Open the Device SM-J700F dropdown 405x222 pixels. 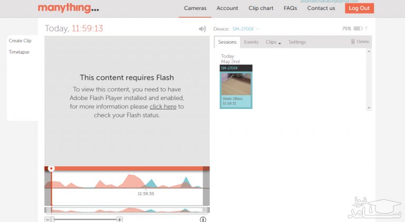pos(246,29)
